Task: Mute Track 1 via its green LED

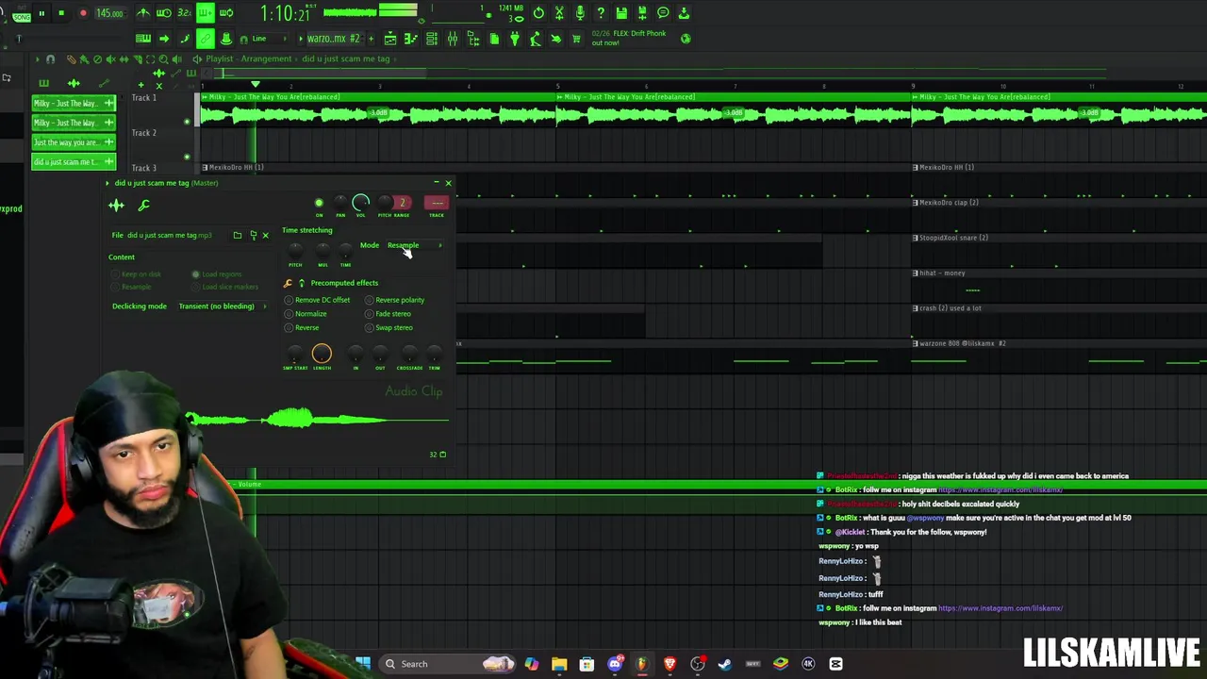Action: click(x=187, y=122)
